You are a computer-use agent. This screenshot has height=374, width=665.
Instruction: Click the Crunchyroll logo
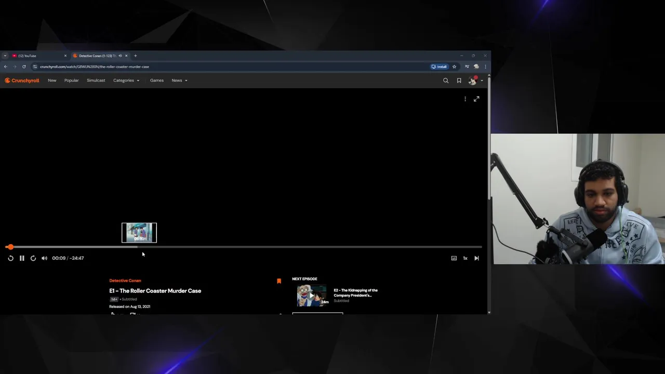22,81
